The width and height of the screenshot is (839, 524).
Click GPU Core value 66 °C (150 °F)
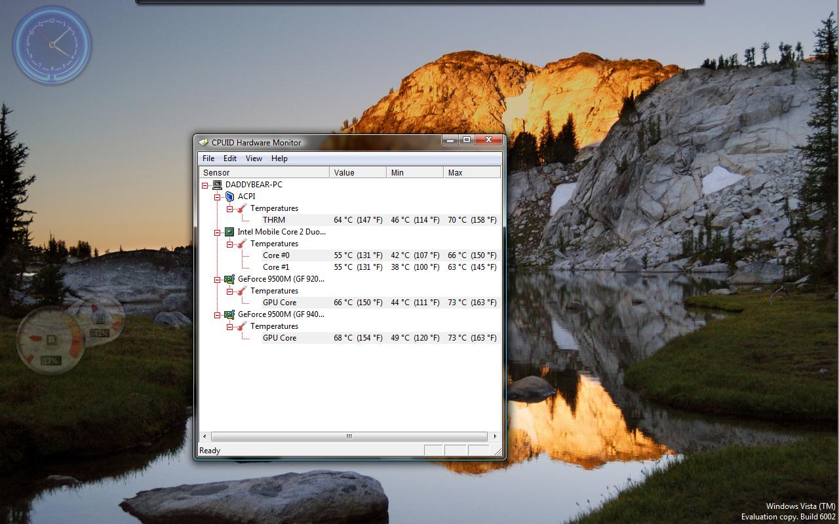(x=358, y=303)
